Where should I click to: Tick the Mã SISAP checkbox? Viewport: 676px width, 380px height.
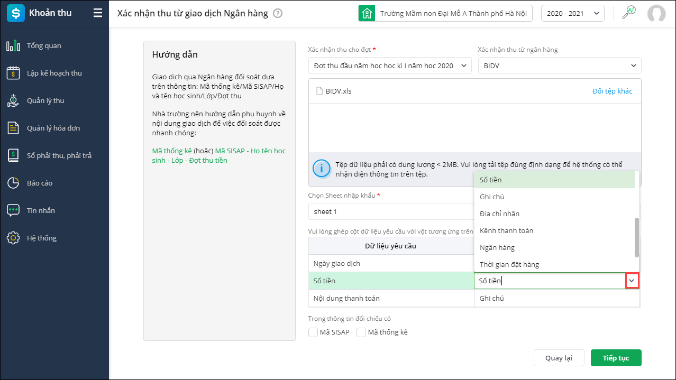click(314, 332)
